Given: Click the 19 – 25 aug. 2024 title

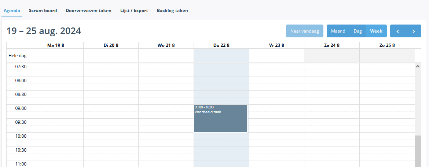Looking at the screenshot, I should click(x=44, y=31).
